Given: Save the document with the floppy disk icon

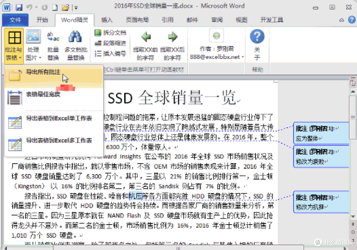Looking at the screenshot, I should click(x=19, y=8).
